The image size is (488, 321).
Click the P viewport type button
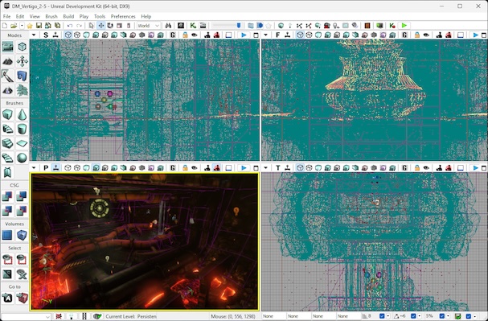46,168
